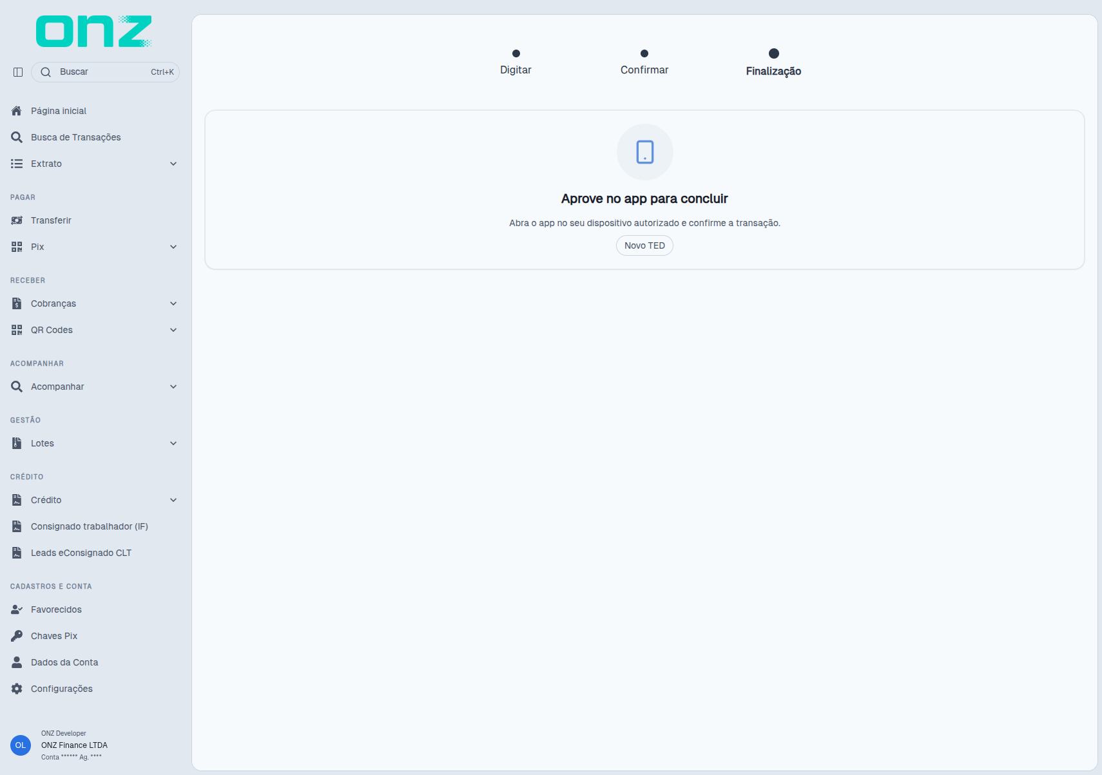1102x775 pixels.
Task: Expand the QR Codes chevron
Action: (173, 330)
